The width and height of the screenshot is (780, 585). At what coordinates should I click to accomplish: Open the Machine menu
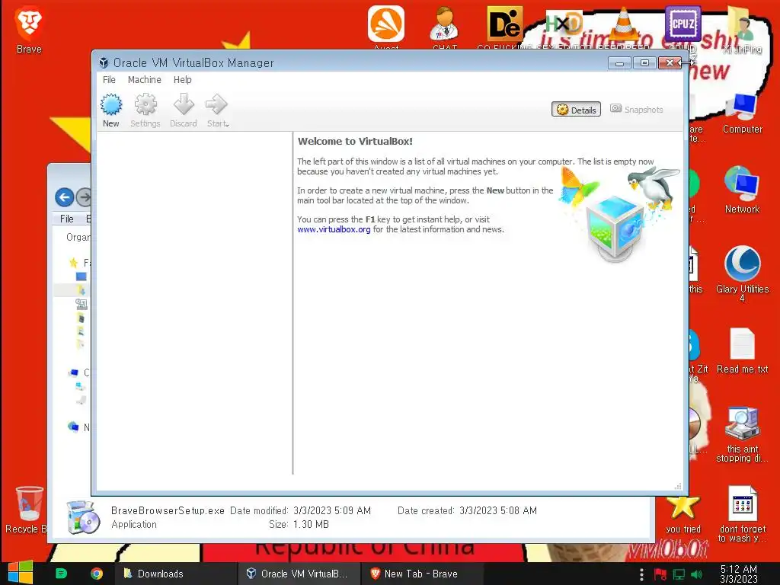pos(144,79)
